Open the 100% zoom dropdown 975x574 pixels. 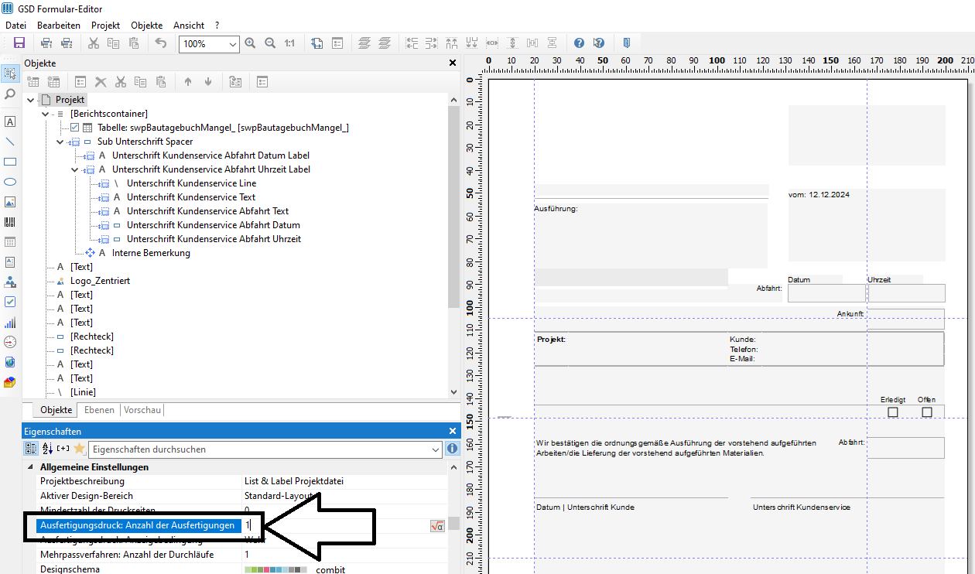pos(233,44)
